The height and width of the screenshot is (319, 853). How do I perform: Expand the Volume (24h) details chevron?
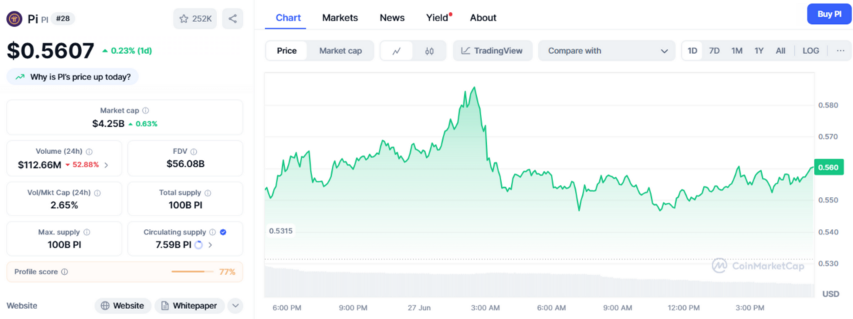point(107,165)
